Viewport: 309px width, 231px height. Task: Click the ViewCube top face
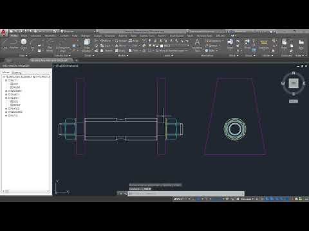(x=294, y=83)
